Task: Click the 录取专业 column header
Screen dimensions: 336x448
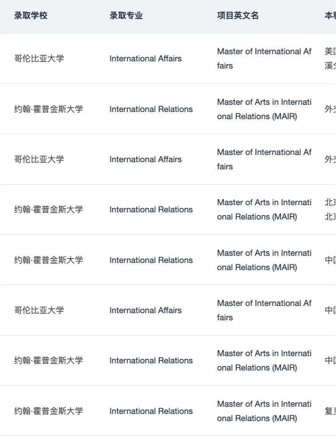Action: [x=126, y=15]
